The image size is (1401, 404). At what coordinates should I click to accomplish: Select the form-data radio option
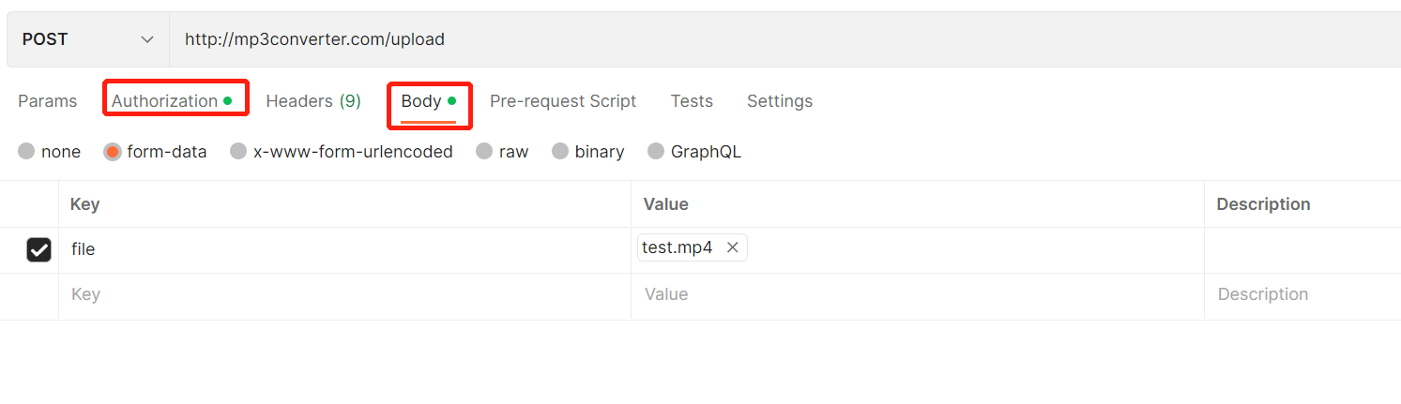click(x=113, y=152)
